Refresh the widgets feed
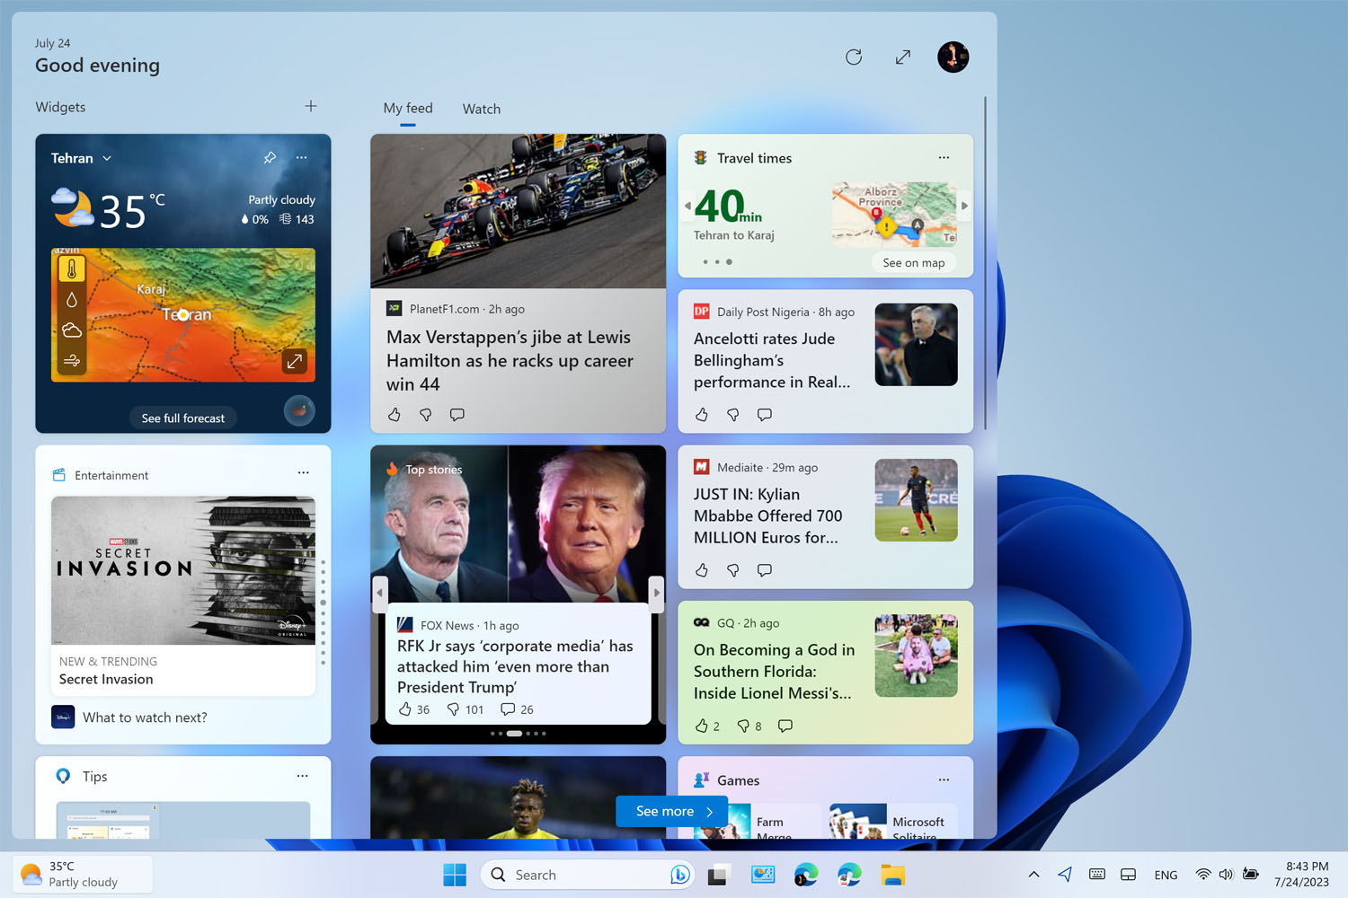This screenshot has width=1348, height=898. [x=853, y=57]
